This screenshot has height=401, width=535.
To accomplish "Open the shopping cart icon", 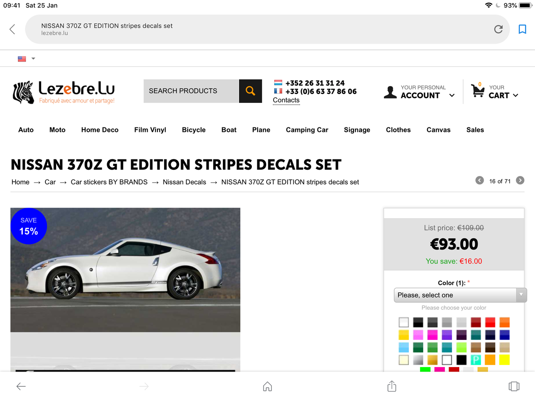I will (478, 91).
